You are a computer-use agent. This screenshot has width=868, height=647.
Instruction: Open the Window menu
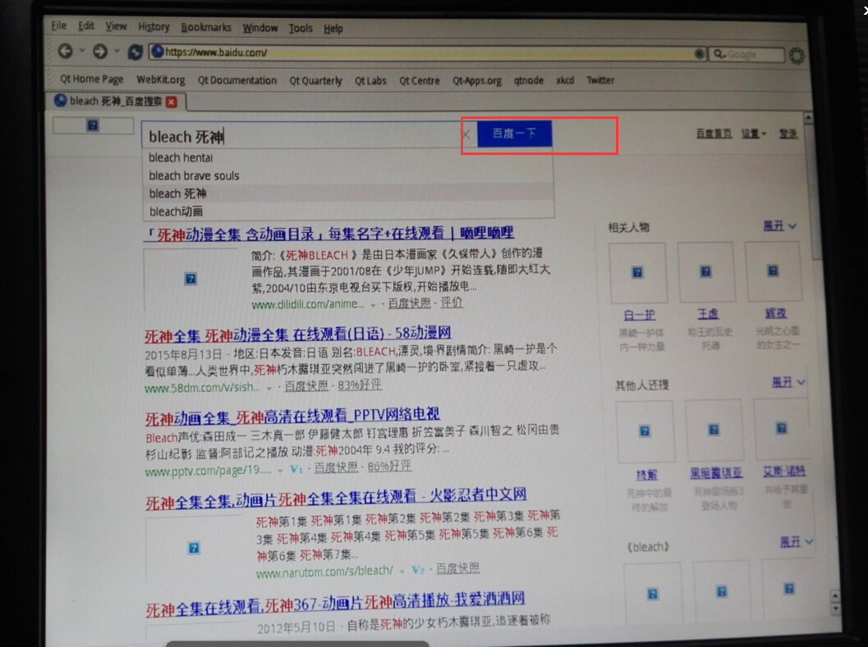pyautogui.click(x=259, y=28)
